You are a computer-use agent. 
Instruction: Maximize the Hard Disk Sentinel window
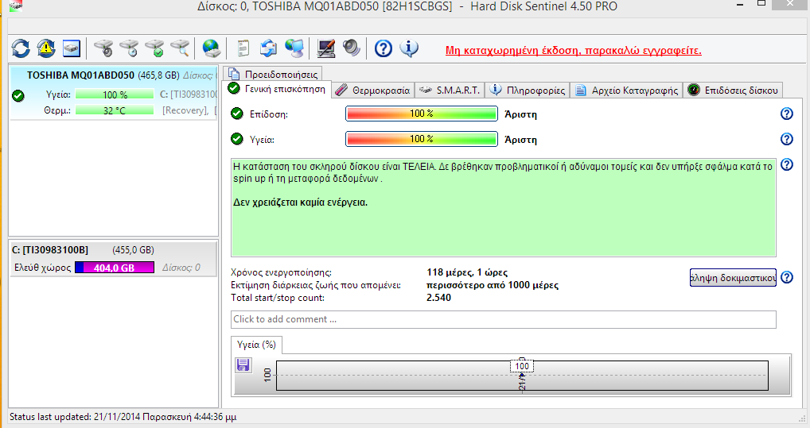(x=761, y=4)
